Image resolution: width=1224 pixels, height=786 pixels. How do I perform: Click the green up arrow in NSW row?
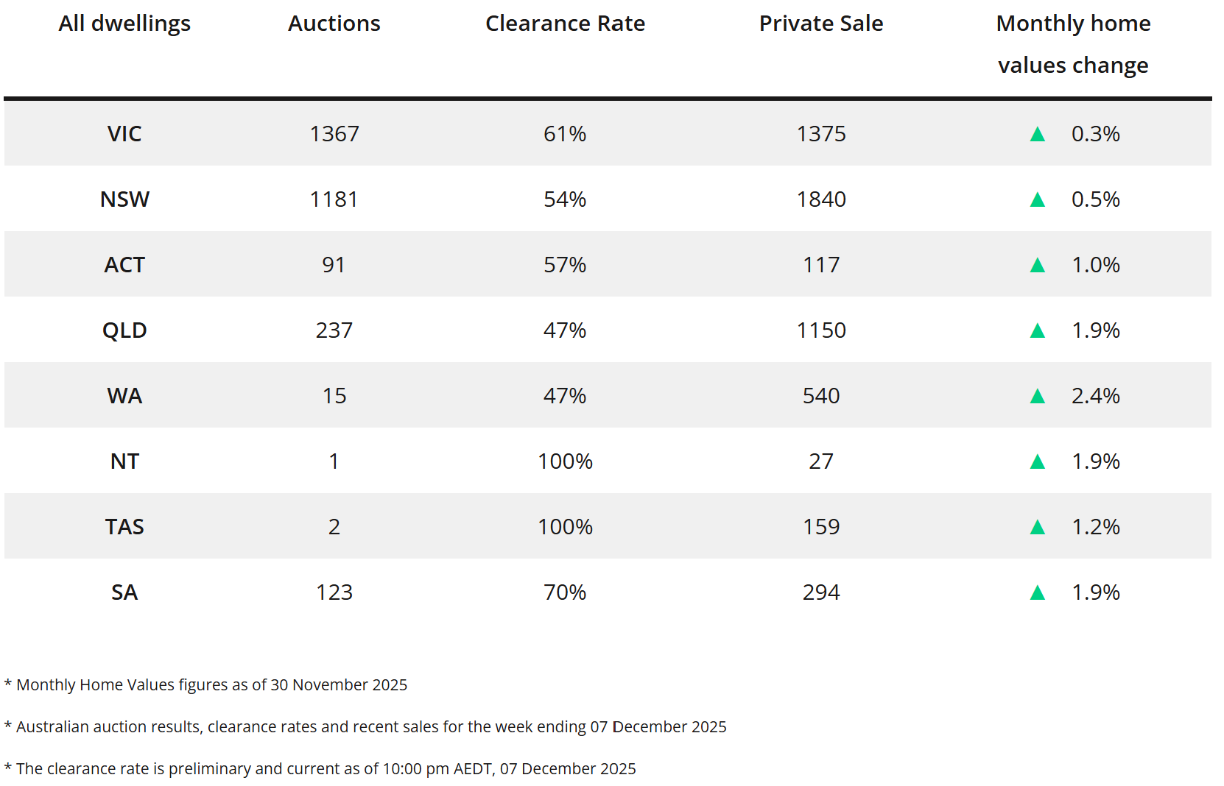pos(1037,199)
